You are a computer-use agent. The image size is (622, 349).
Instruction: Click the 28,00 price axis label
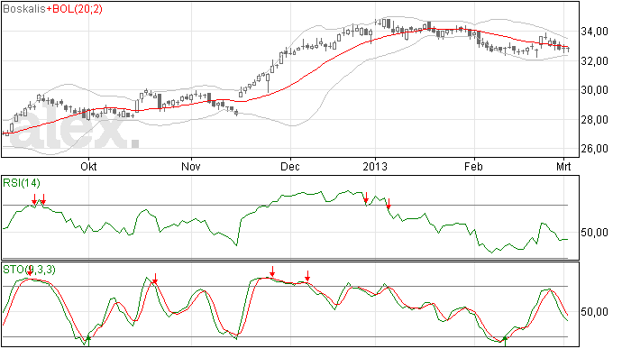[594, 120]
